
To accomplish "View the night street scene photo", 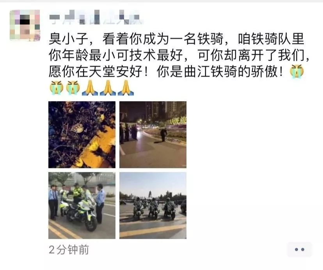I will click(x=153, y=135).
